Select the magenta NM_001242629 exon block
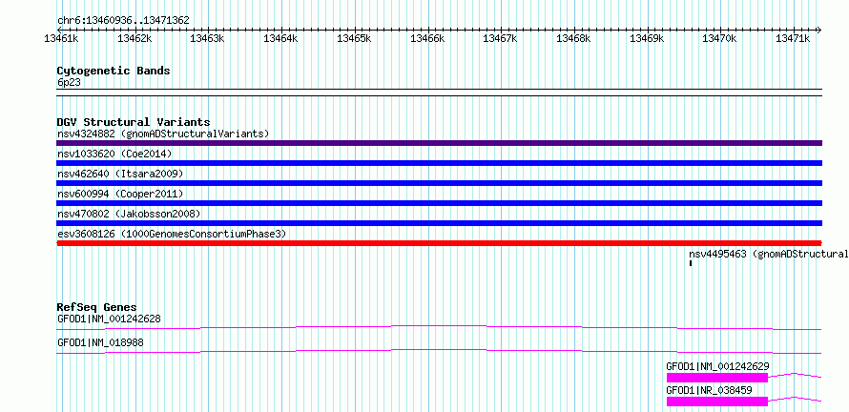Viewport: 849px width, 412px height. (717, 378)
